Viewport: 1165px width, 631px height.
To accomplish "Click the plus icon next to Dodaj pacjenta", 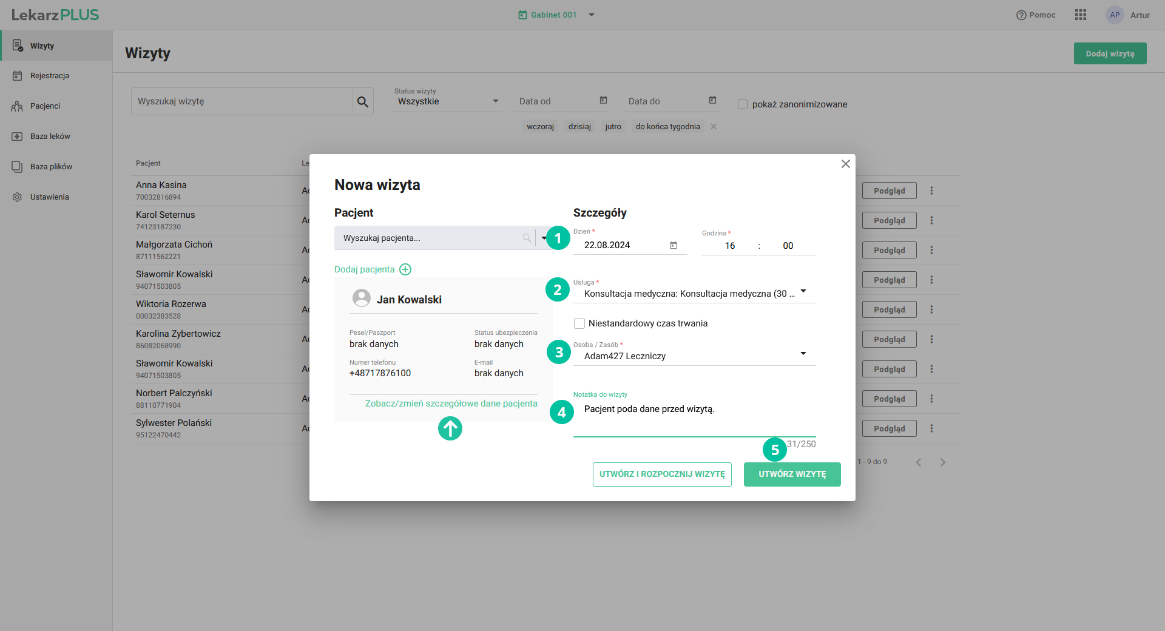I will point(405,269).
